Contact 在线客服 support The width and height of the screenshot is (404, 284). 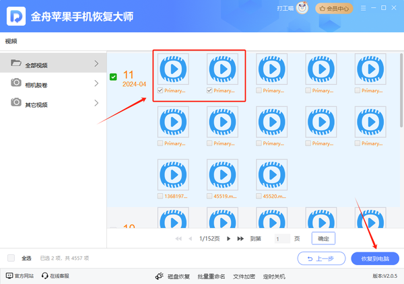click(55, 276)
